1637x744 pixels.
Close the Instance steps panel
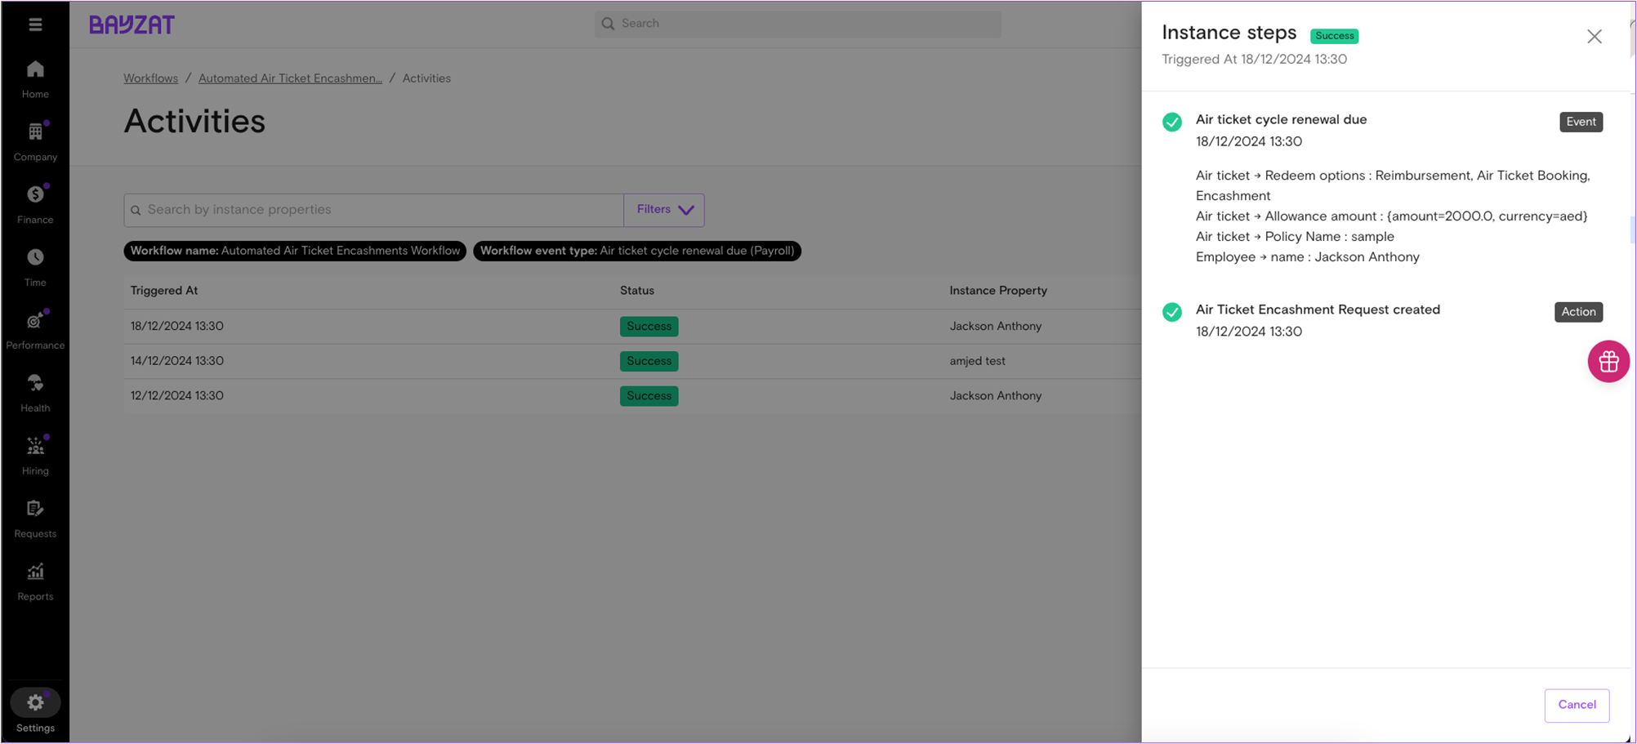tap(1594, 37)
